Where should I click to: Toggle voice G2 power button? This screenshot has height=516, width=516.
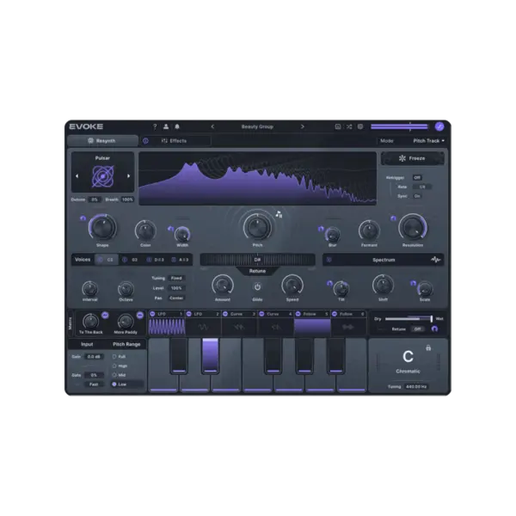(125, 260)
